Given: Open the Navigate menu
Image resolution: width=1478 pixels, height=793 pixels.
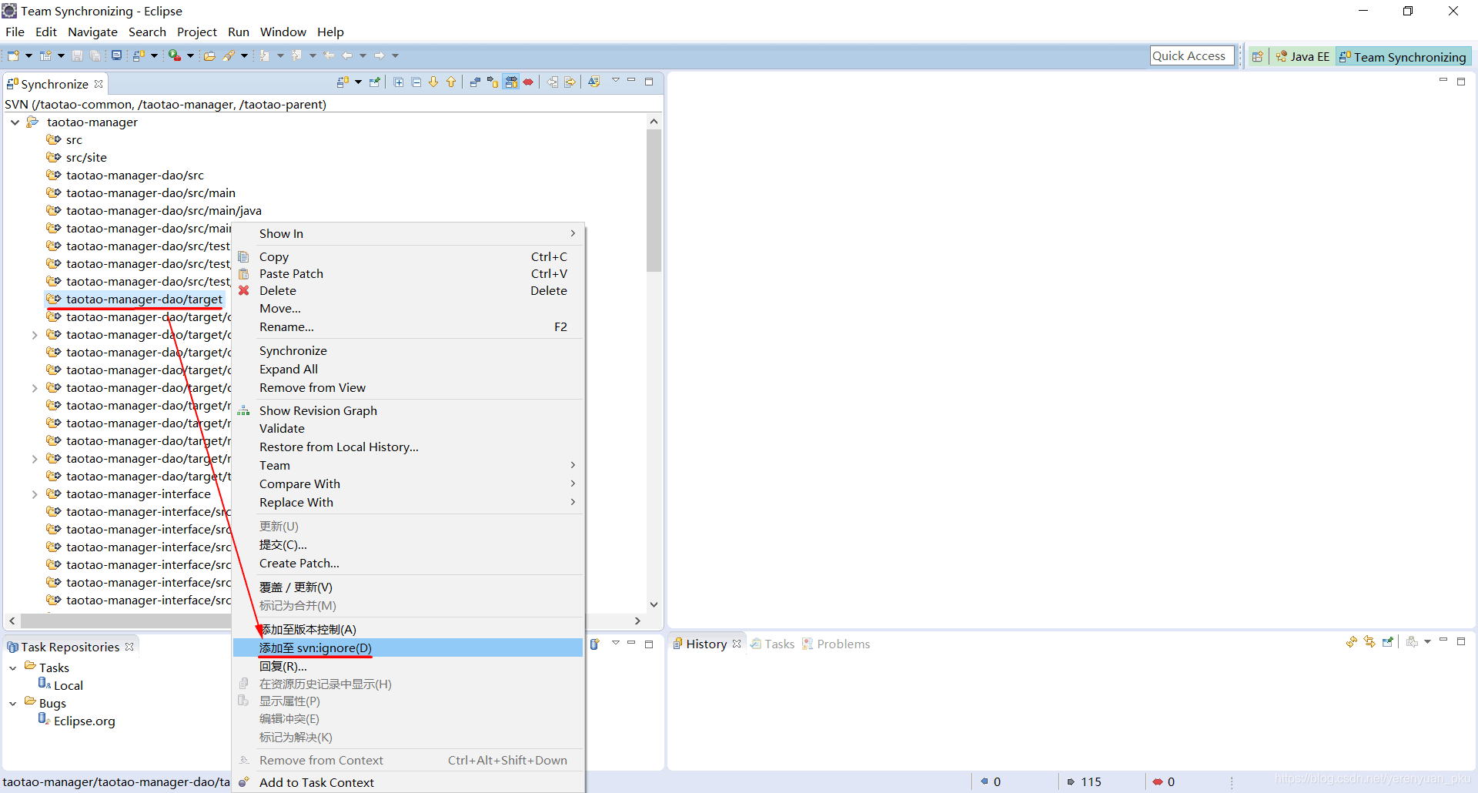Looking at the screenshot, I should (x=92, y=32).
